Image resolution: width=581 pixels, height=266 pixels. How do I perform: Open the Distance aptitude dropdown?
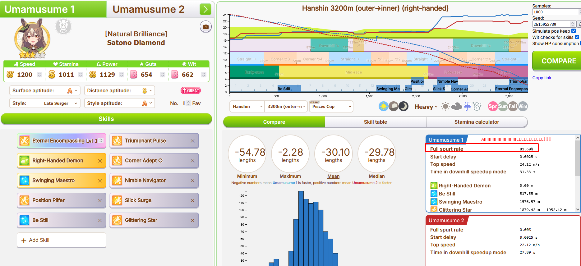pos(119,90)
